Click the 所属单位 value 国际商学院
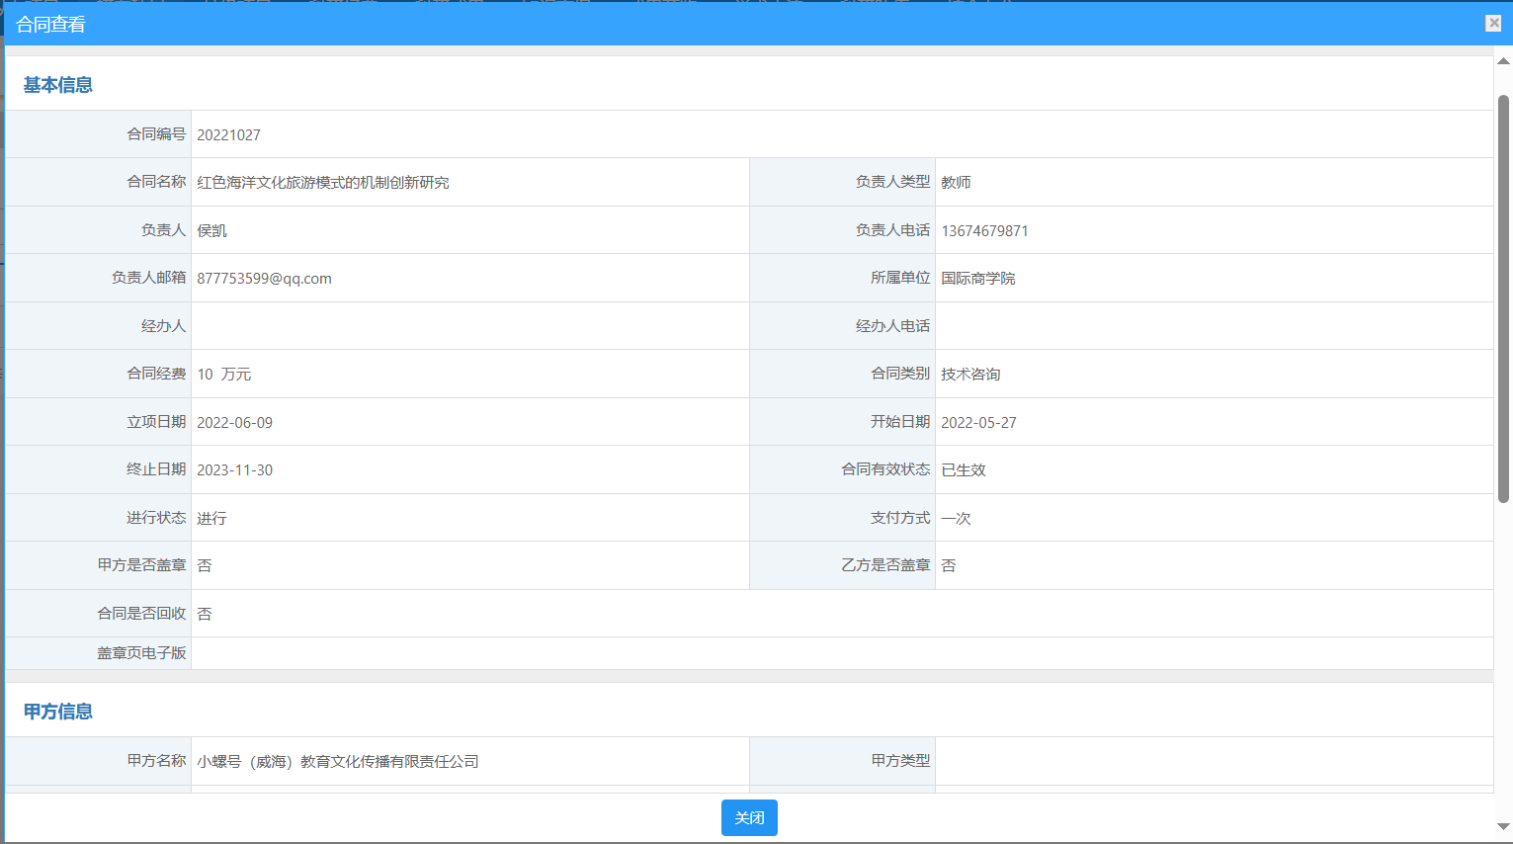The height and width of the screenshot is (844, 1513). pyautogui.click(x=977, y=279)
